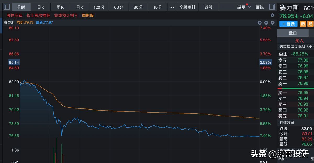The width and height of the screenshot is (314, 163).
Task: Toggle the 周期股 tag
Action: (88, 15)
